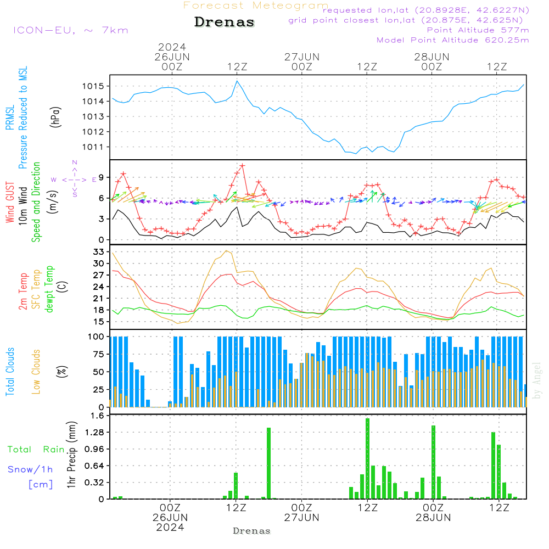Click the red "2m Temp" legend label
Image resolution: width=549 pixels, height=549 pixels.
coord(23,292)
